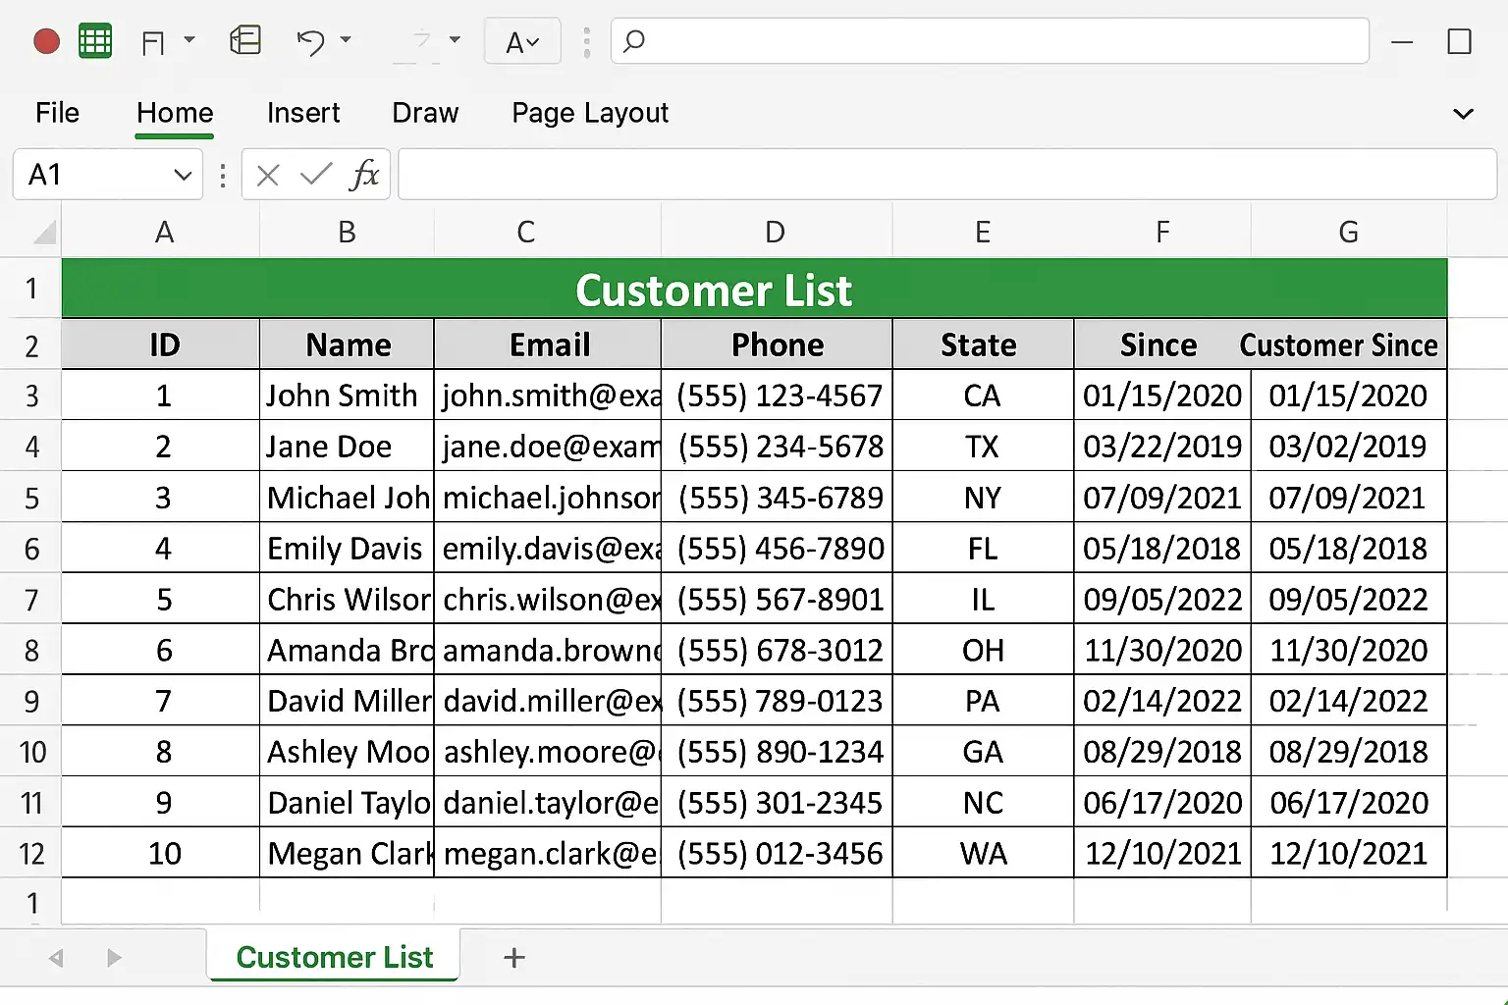The width and height of the screenshot is (1508, 1005).
Task: Open the File menu
Action: 57,113
